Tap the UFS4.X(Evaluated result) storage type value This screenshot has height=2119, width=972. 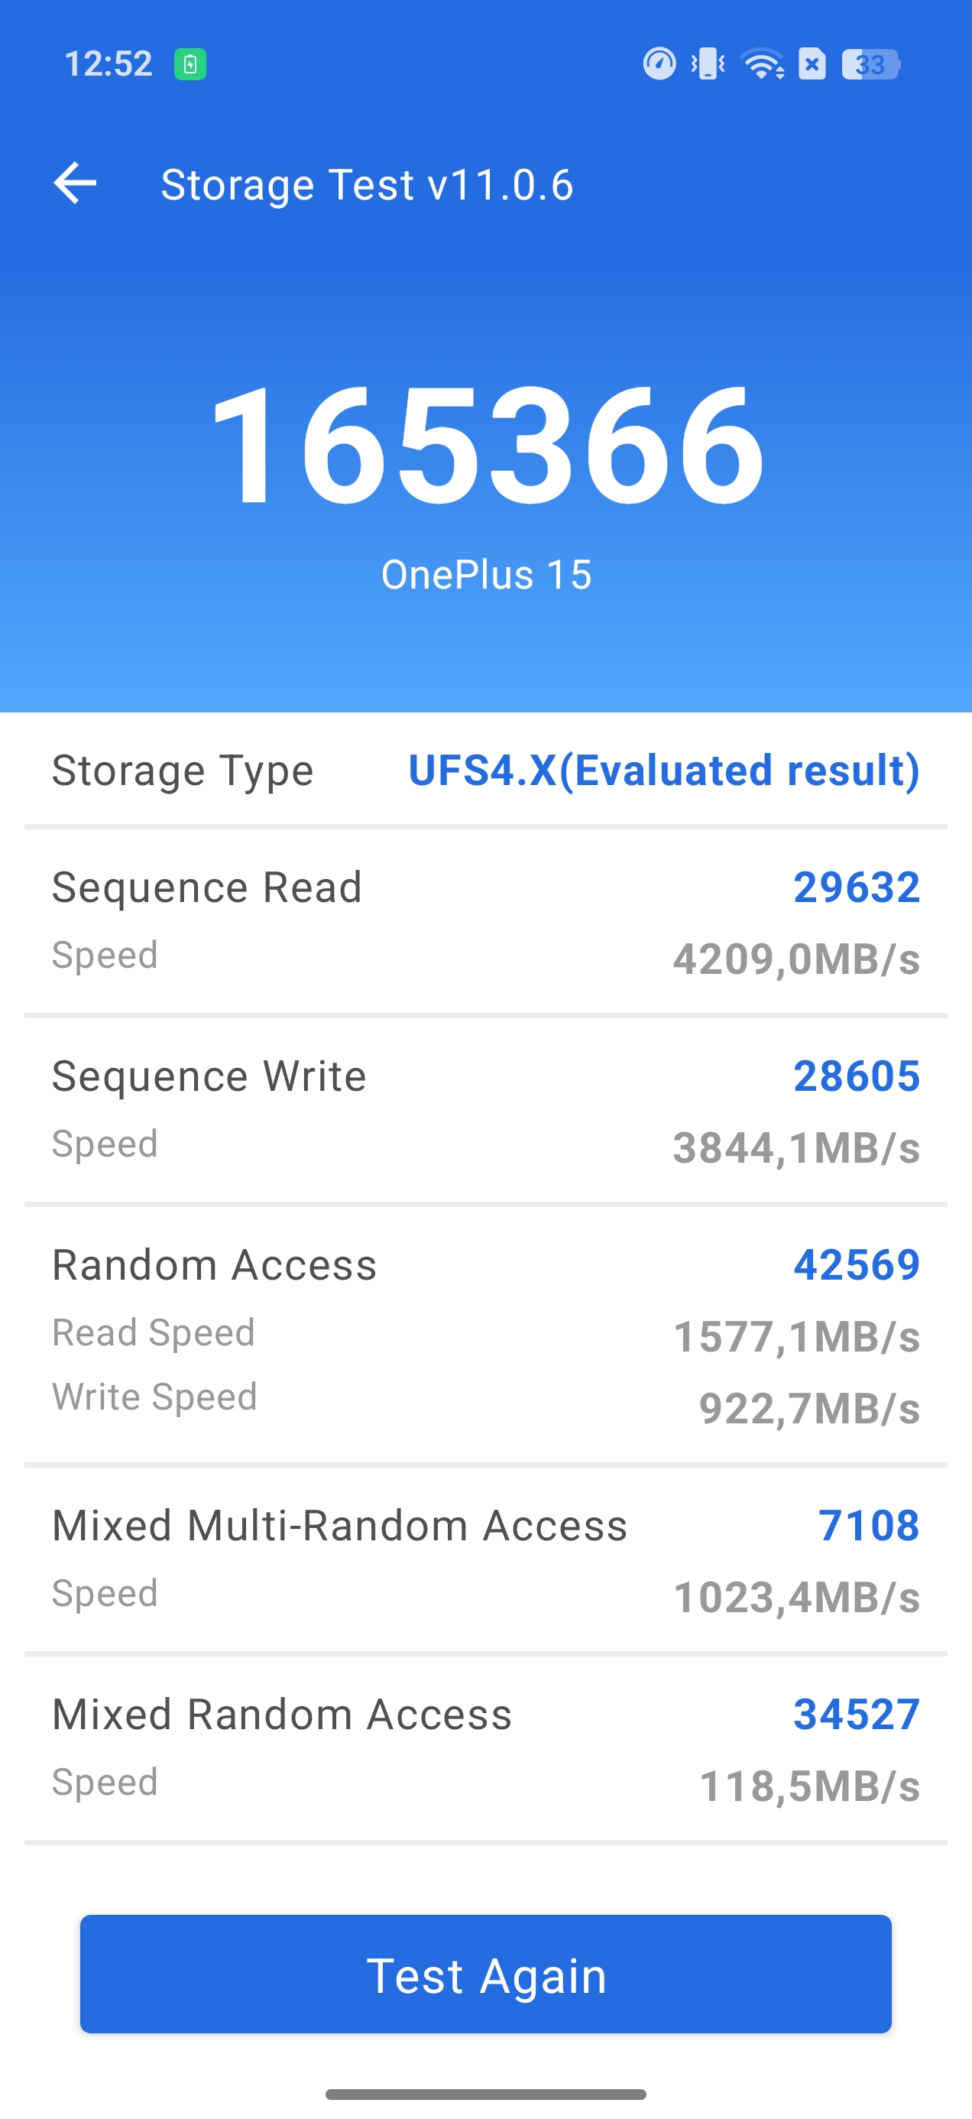tap(663, 771)
